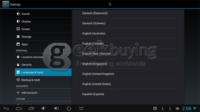Open Recent apps
This screenshot has width=200, height=112.
pyautogui.click(x=31, y=108)
